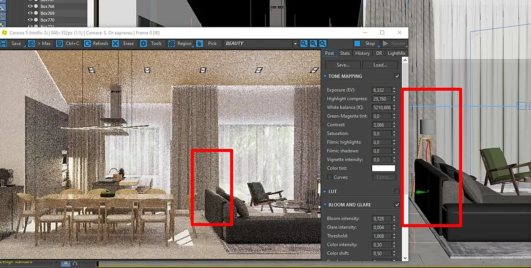This screenshot has height=268, width=531.
Task: Click the Refresh text button
Action: point(100,43)
